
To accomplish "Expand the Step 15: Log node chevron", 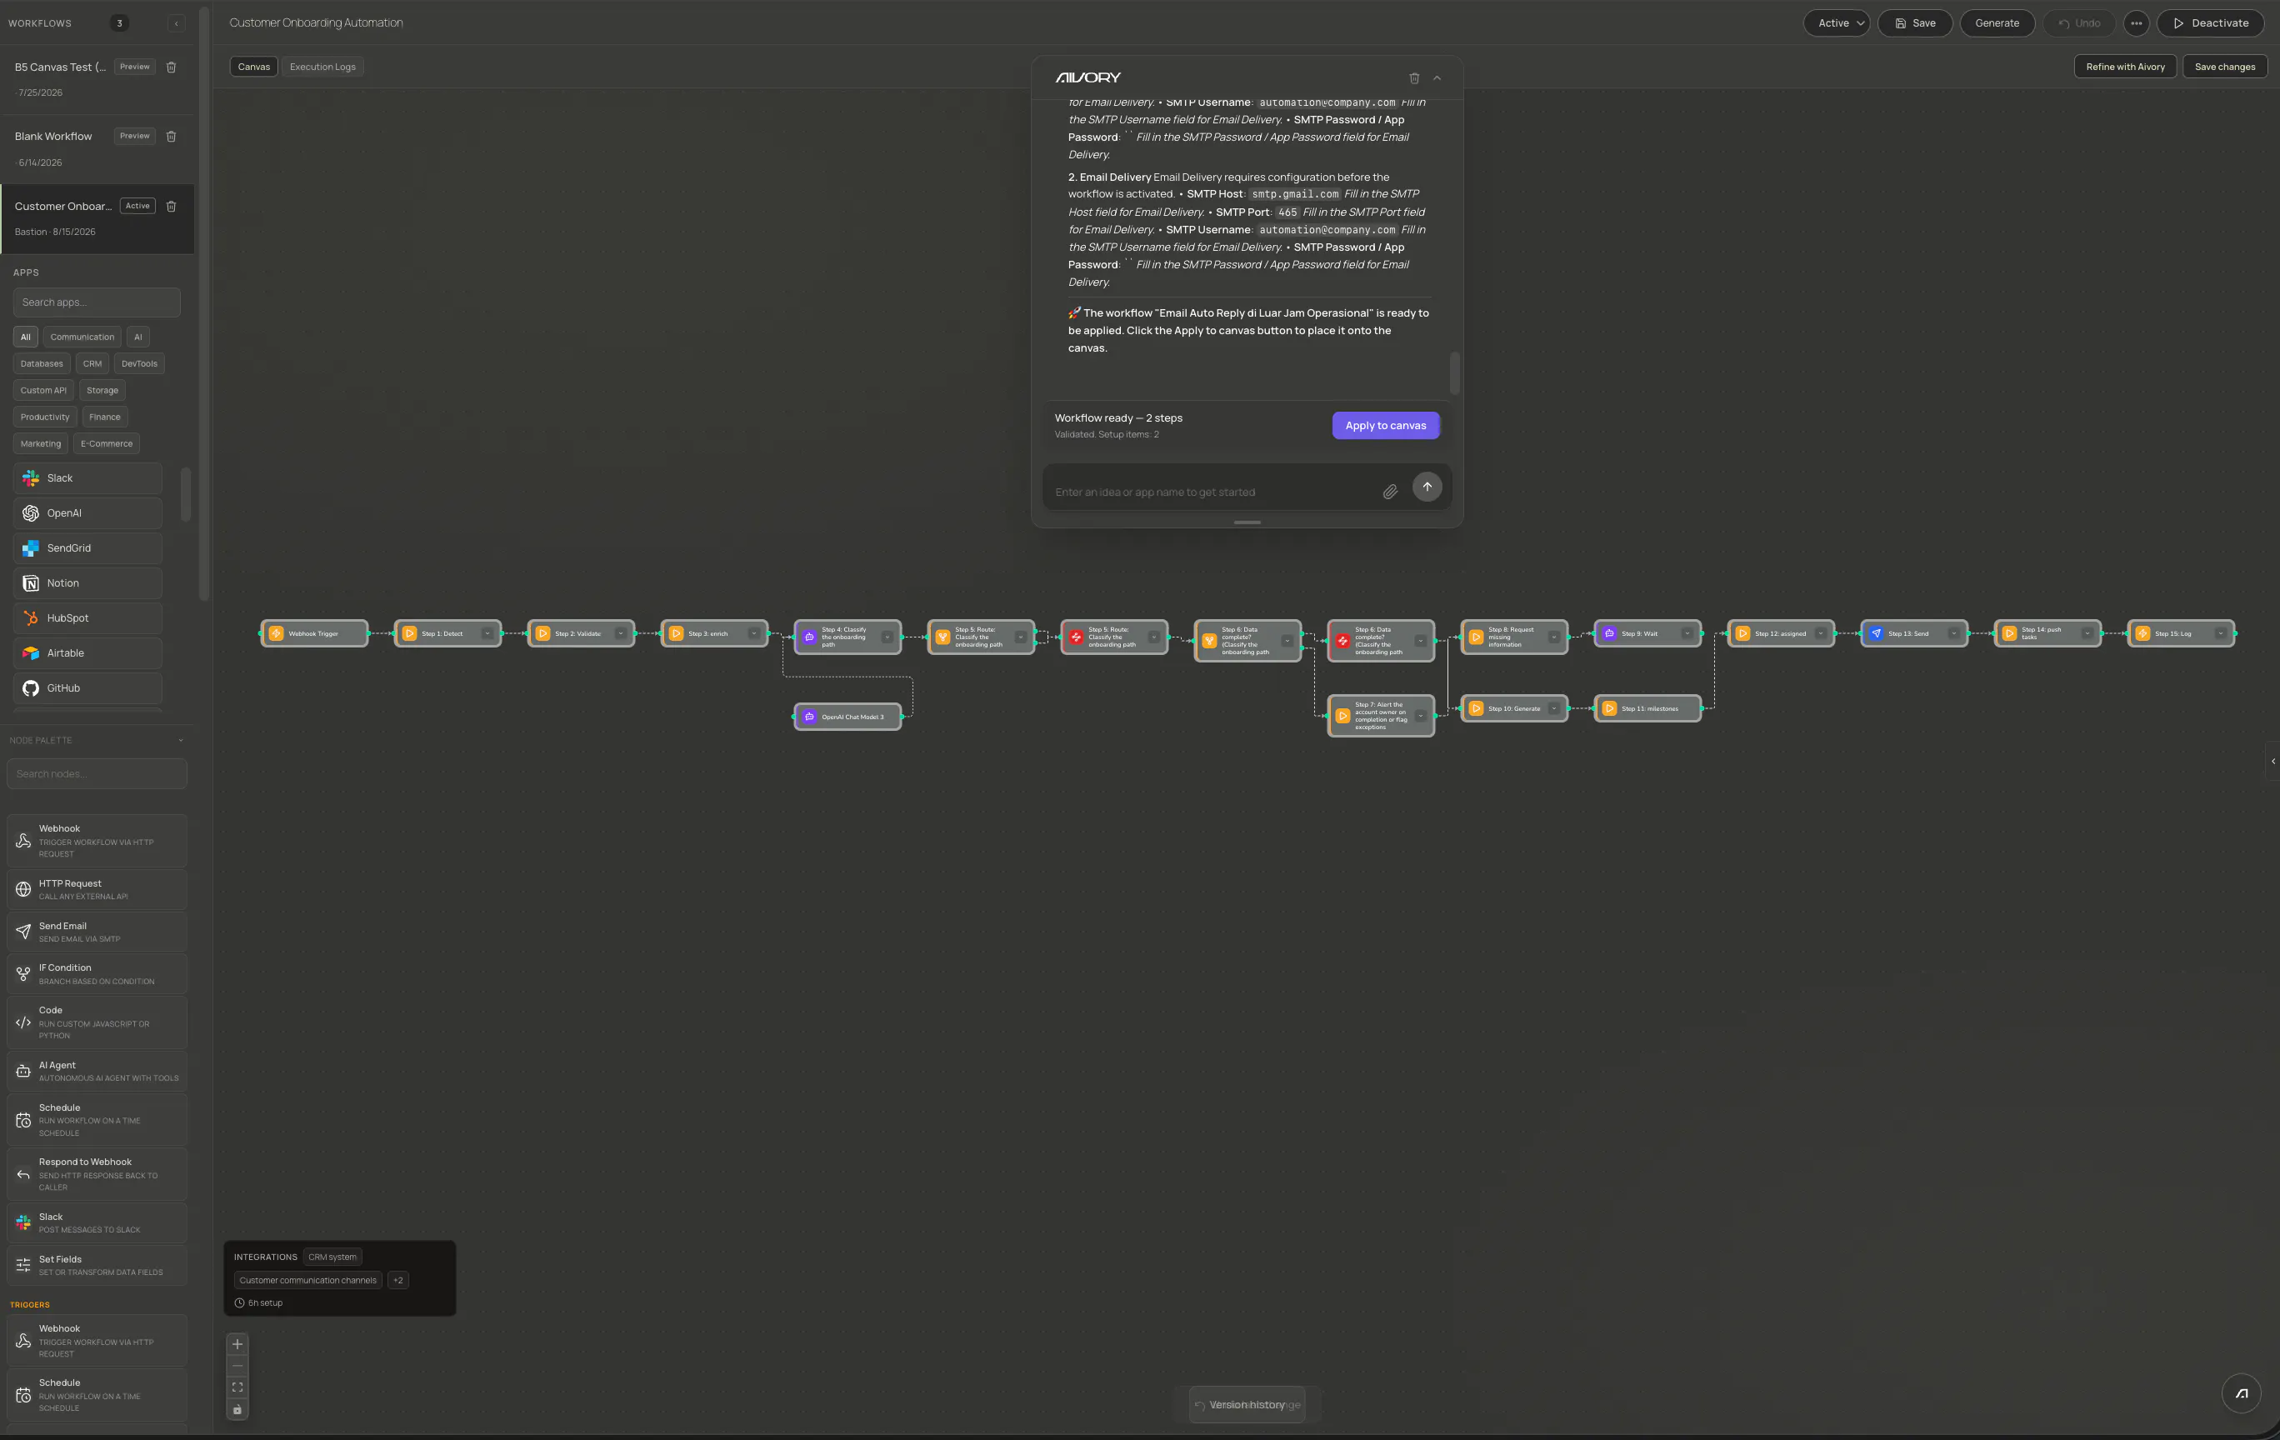I will [2219, 633].
